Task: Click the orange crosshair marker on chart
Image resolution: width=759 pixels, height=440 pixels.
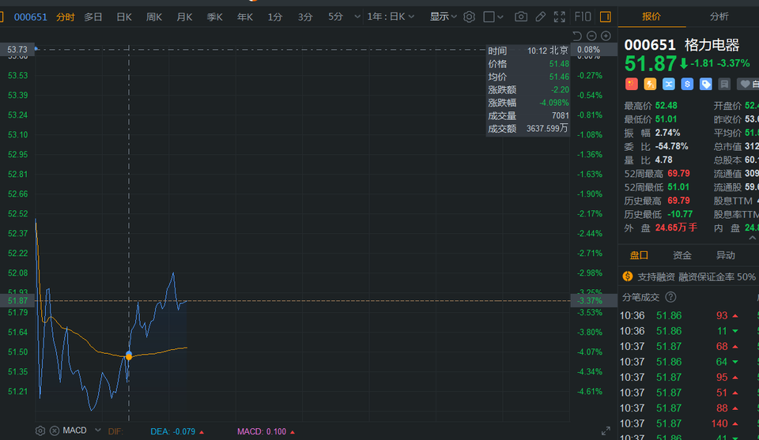Action: click(x=129, y=356)
